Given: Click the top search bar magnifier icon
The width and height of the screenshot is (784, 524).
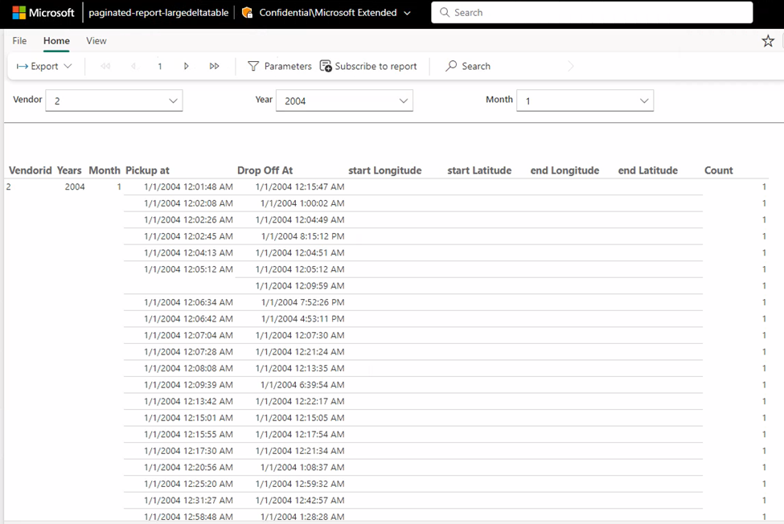Looking at the screenshot, I should click(445, 12).
